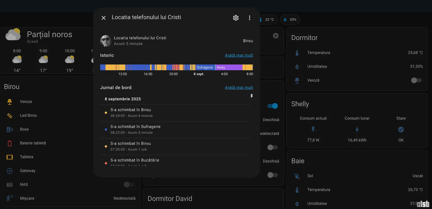Screen dimensions: 432x209
Task: Click Dormitor Temperatura thermometer icon
Action: tap(297, 53)
